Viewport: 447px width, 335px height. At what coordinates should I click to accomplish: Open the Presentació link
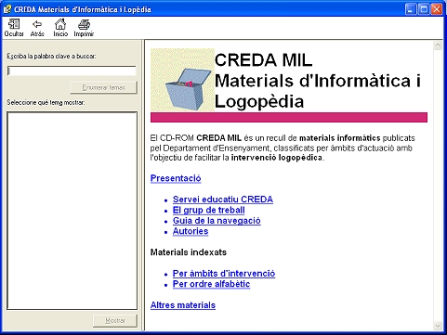point(176,178)
